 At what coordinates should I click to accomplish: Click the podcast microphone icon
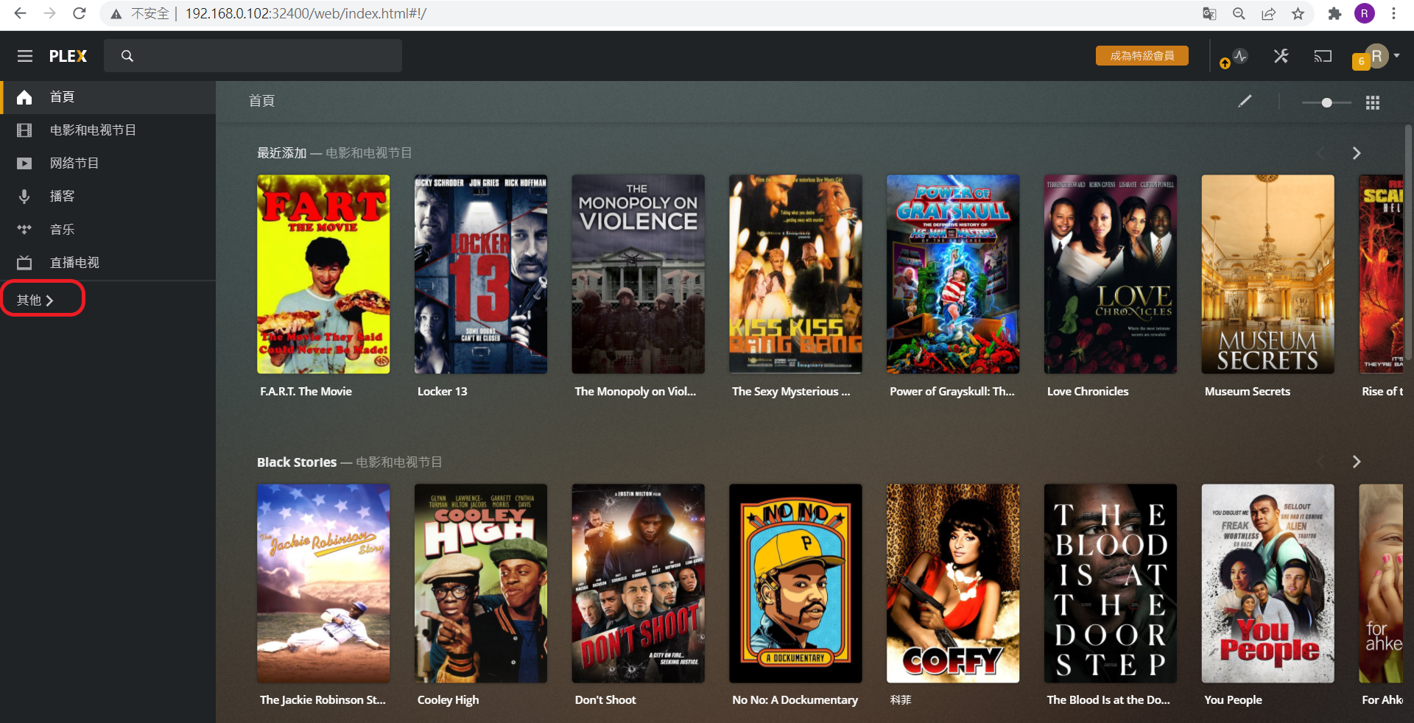pos(24,197)
